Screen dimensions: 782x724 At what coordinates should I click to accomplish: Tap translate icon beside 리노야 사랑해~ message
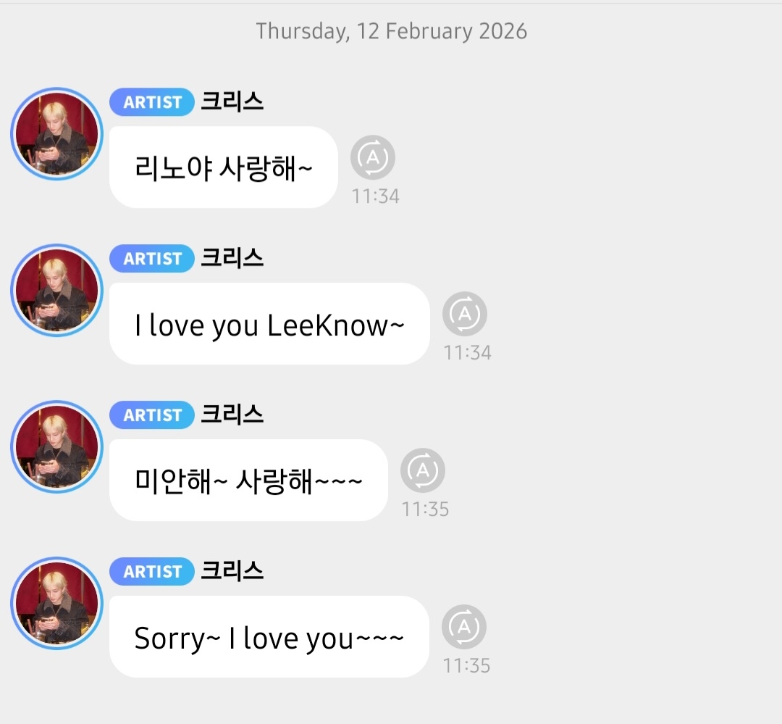click(x=373, y=157)
